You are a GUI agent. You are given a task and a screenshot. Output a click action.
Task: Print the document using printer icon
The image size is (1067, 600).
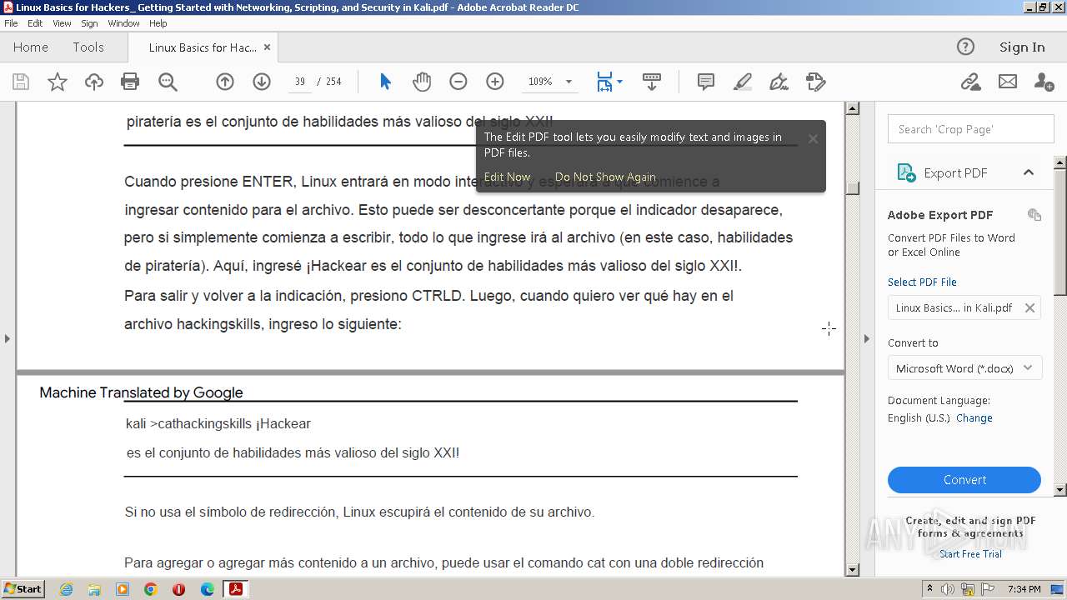[x=130, y=82]
